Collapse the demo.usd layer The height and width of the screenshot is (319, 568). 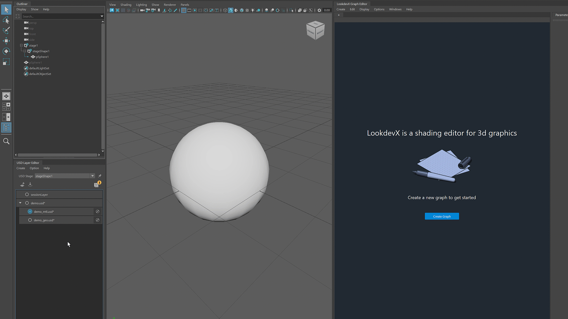(x=20, y=203)
